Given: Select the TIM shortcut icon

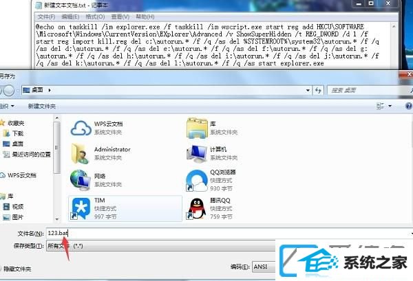Looking at the screenshot, I should point(81,209).
